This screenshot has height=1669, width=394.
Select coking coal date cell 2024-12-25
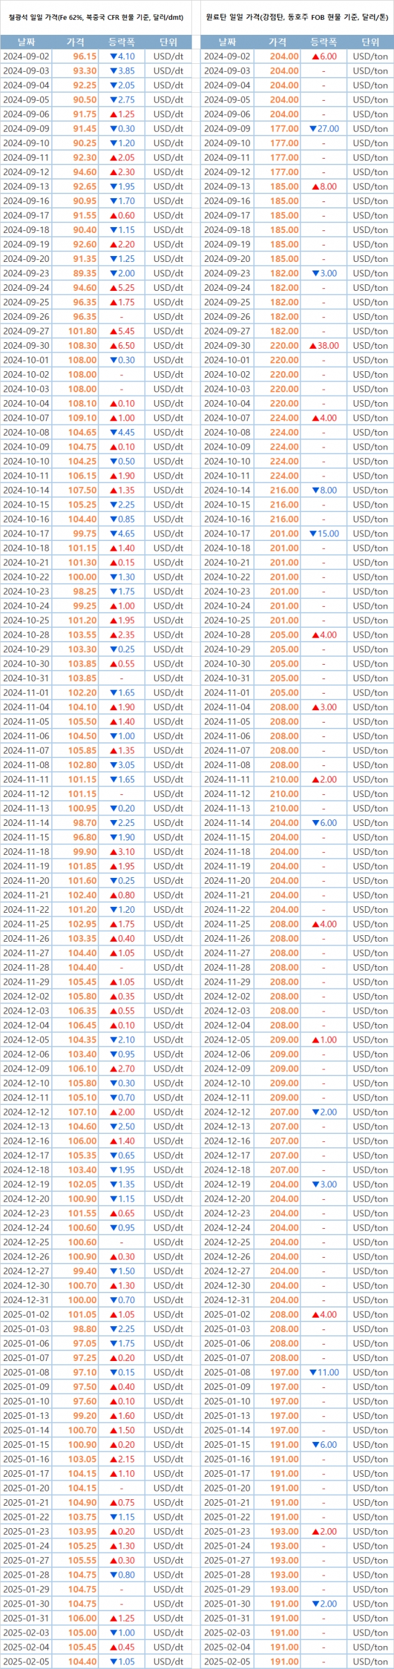(227, 1242)
